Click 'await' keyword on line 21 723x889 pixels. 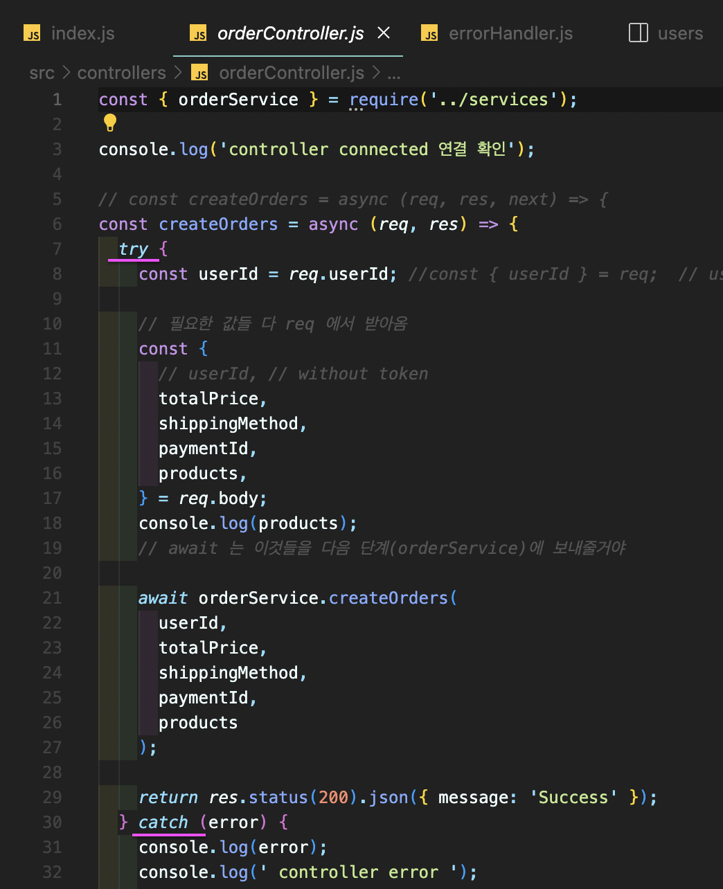tap(163, 598)
